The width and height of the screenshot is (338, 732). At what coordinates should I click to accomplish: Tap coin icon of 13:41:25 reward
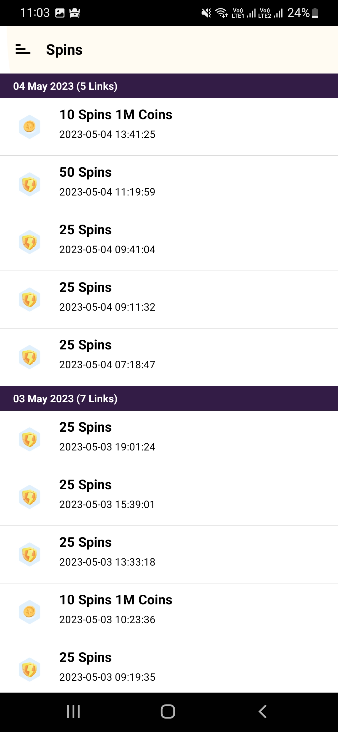tap(29, 127)
